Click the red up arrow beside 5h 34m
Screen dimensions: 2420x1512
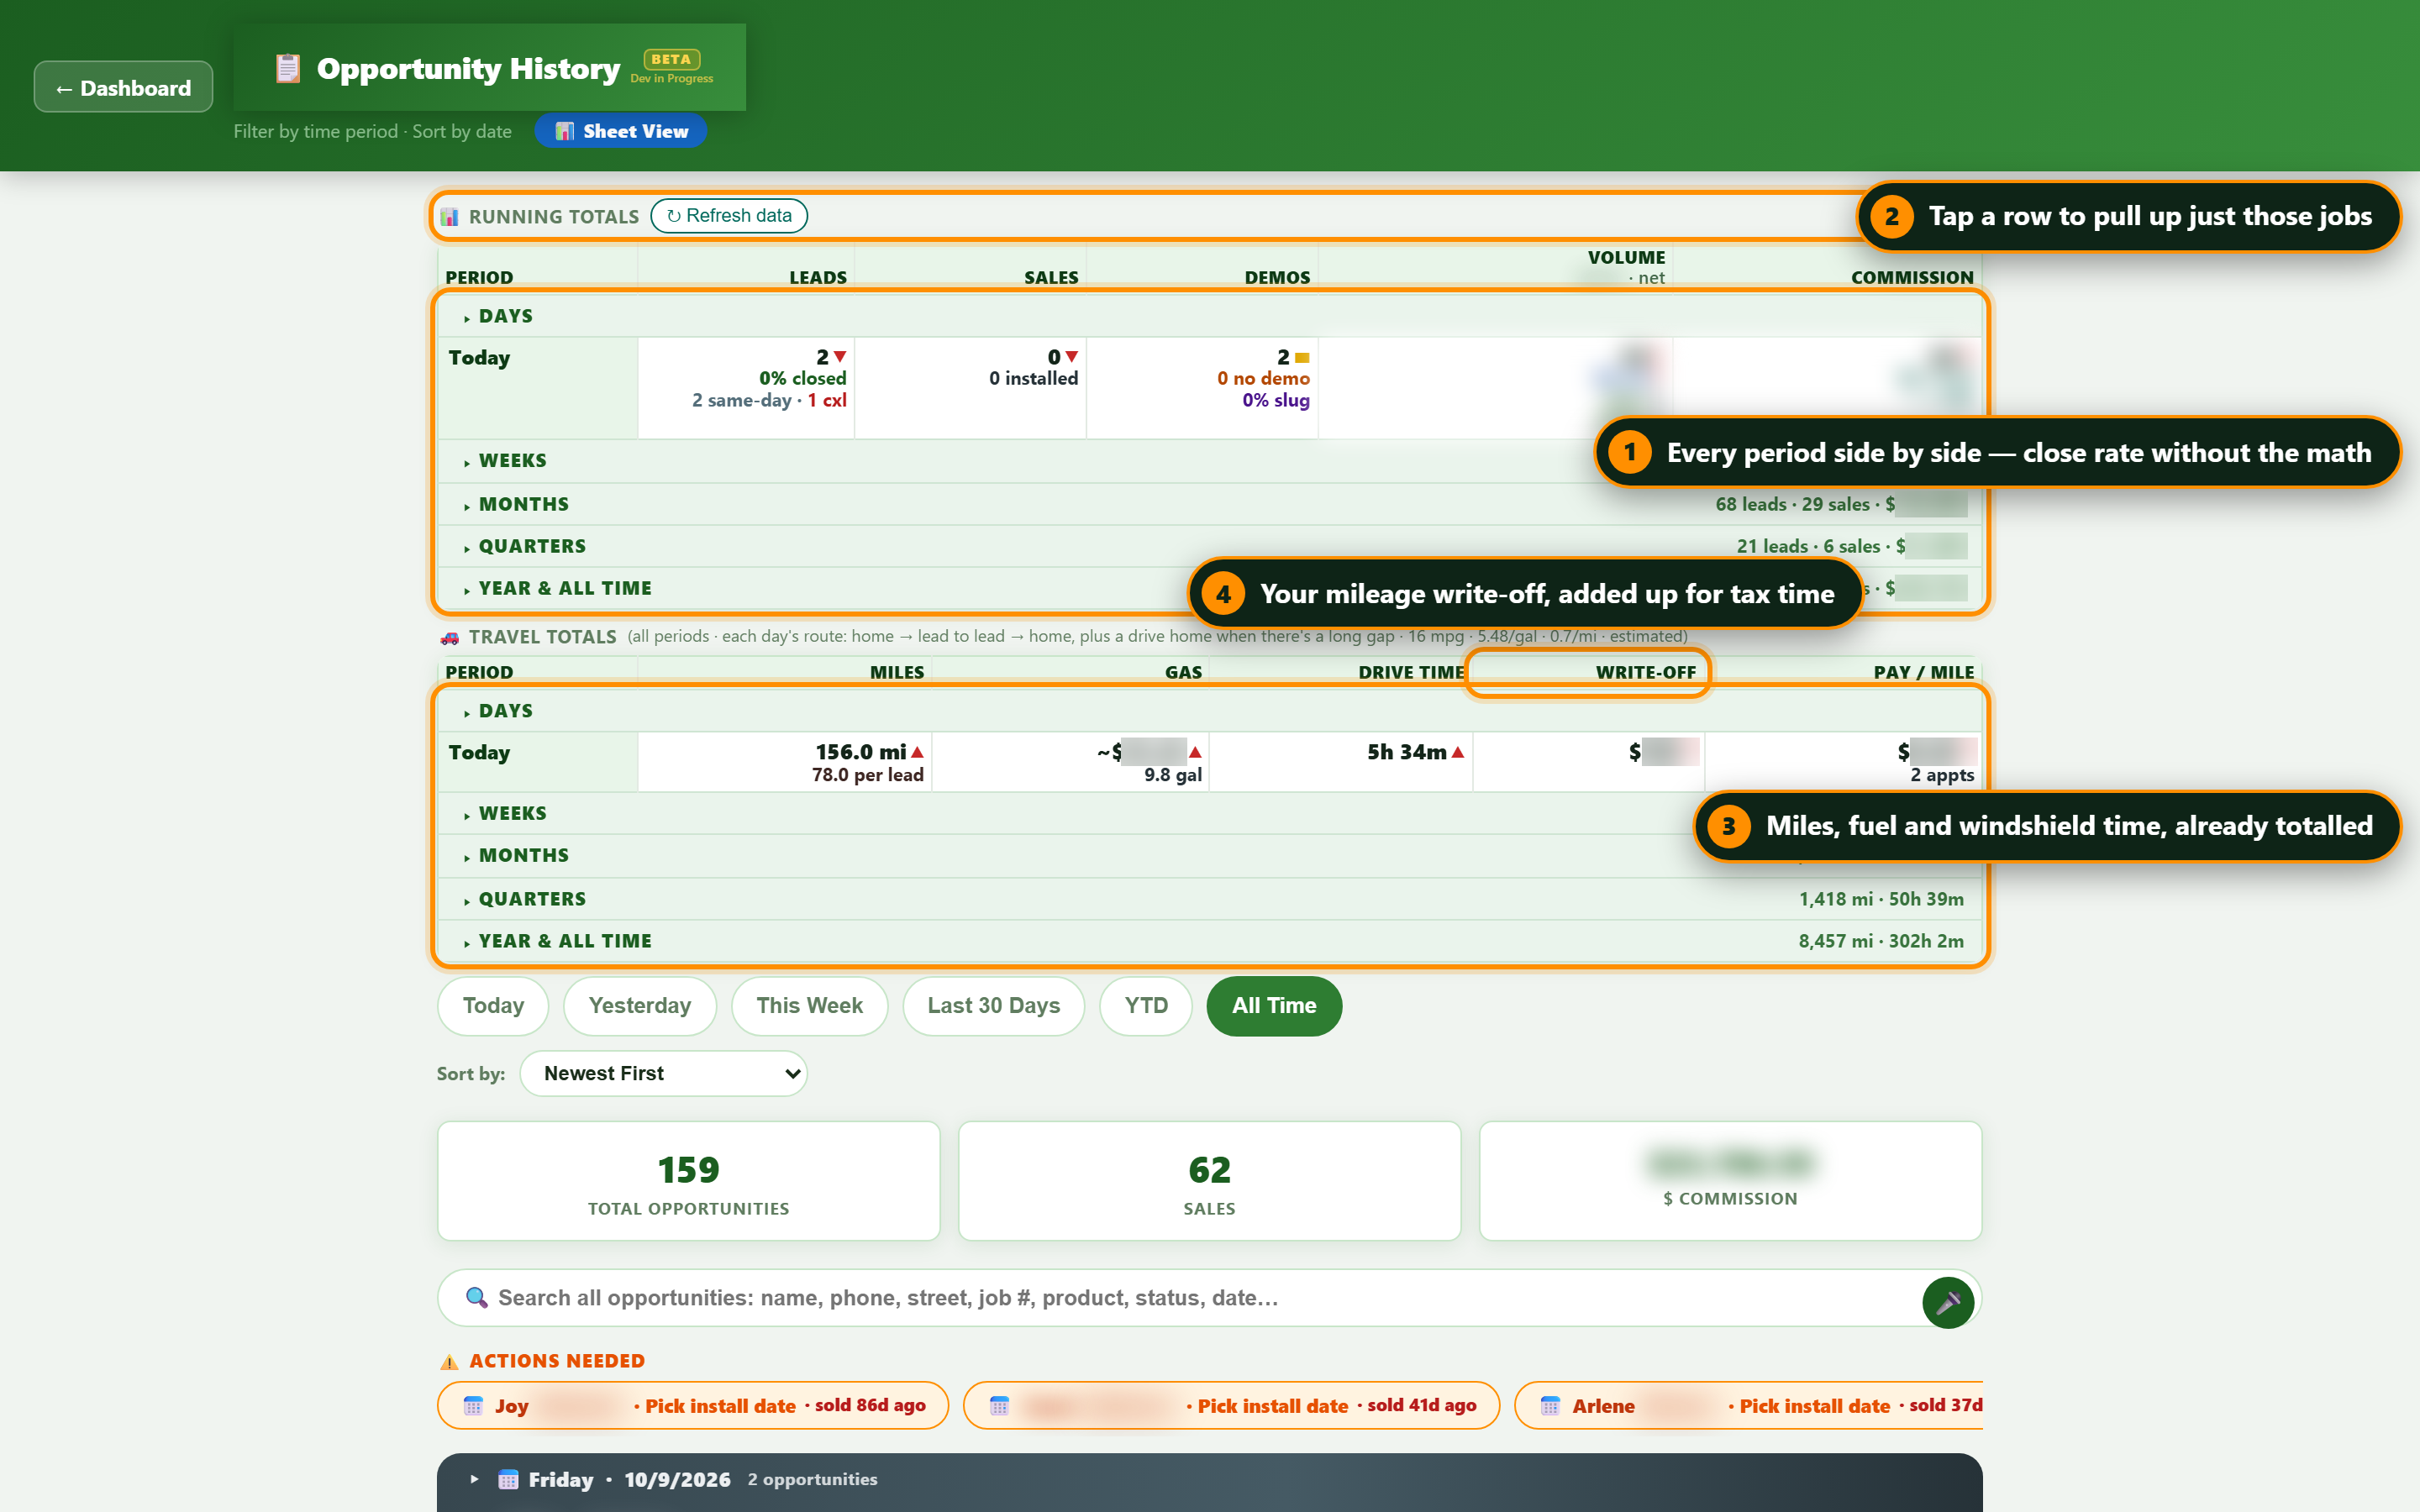point(1458,752)
